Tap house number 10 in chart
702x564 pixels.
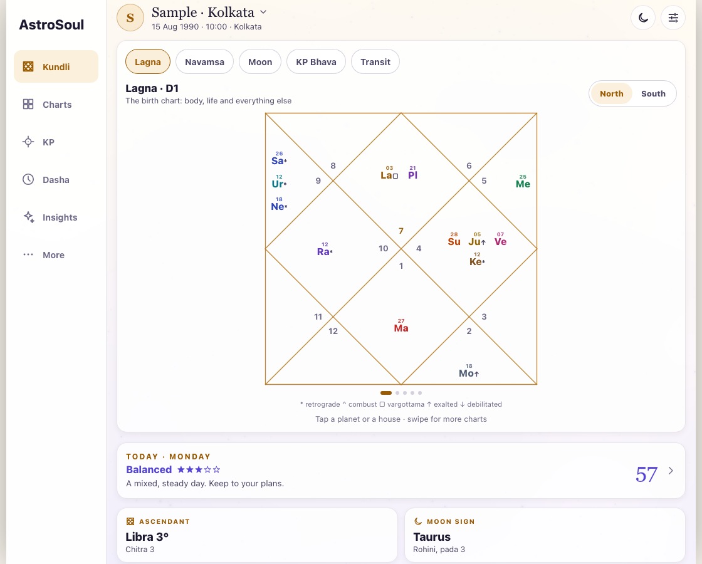pos(383,248)
